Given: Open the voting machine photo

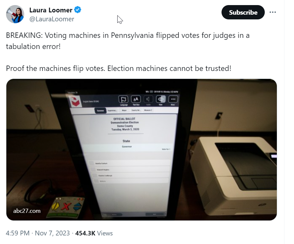Looking at the screenshot, I should (141, 150).
